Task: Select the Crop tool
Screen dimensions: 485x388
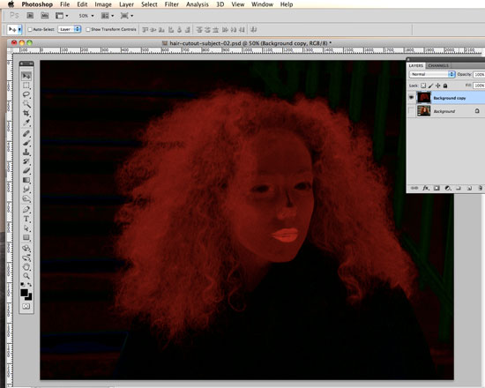Action: tap(26, 113)
